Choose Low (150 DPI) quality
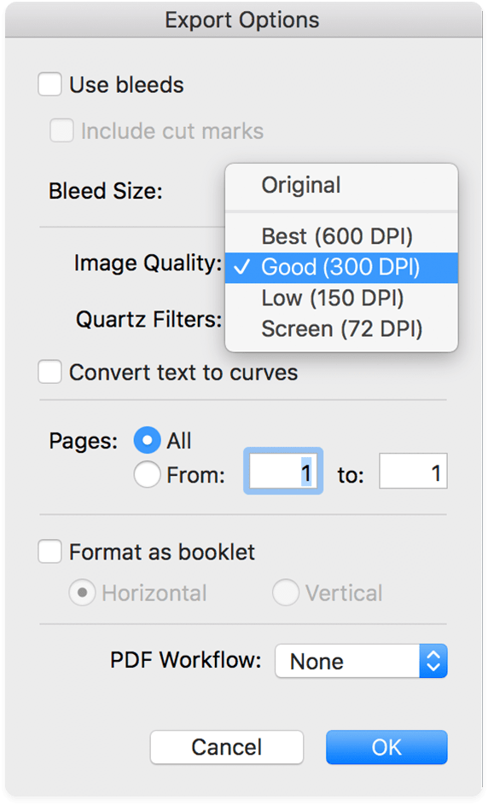The image size is (488, 805). point(341,298)
